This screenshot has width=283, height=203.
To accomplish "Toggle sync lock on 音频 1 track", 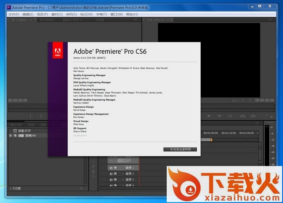I will point(115,168).
